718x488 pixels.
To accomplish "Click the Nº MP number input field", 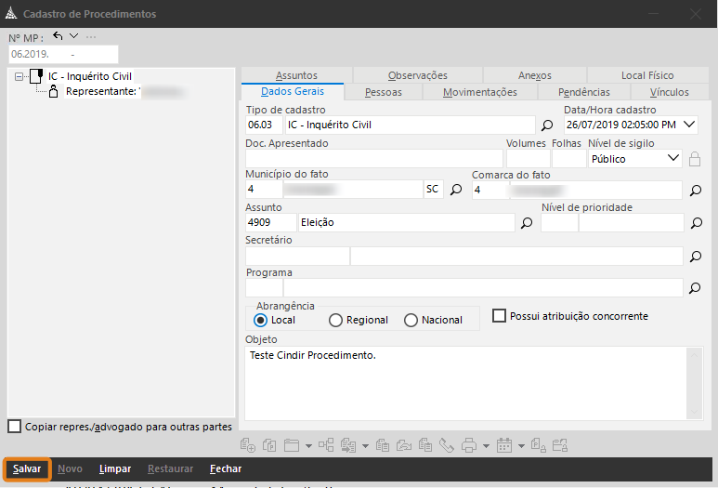I will click(x=64, y=54).
